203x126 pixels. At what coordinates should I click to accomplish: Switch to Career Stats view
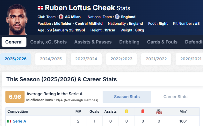coord(175,97)
